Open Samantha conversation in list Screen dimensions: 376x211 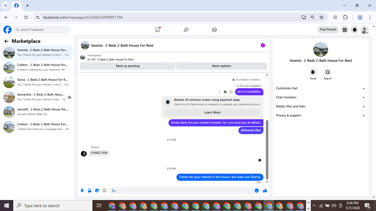pos(37,97)
